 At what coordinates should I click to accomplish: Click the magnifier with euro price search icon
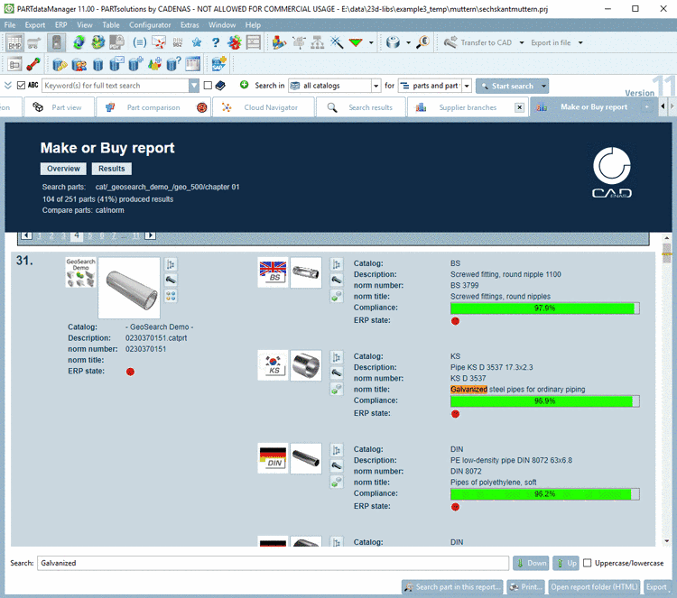[422, 42]
